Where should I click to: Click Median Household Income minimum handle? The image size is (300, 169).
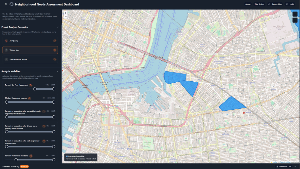point(7,102)
